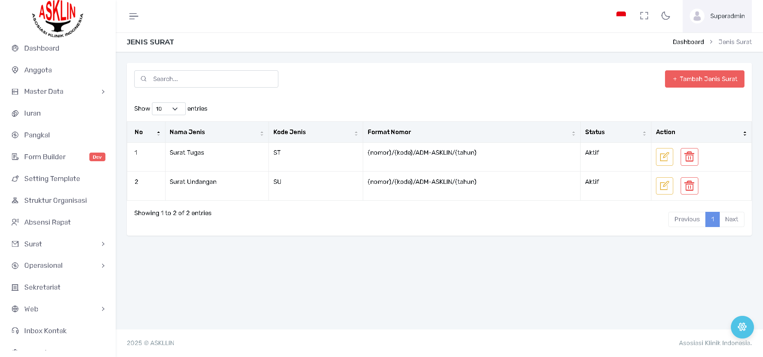The image size is (763, 357).
Task: Toggle dark mode with the moon icon
Action: pos(665,16)
